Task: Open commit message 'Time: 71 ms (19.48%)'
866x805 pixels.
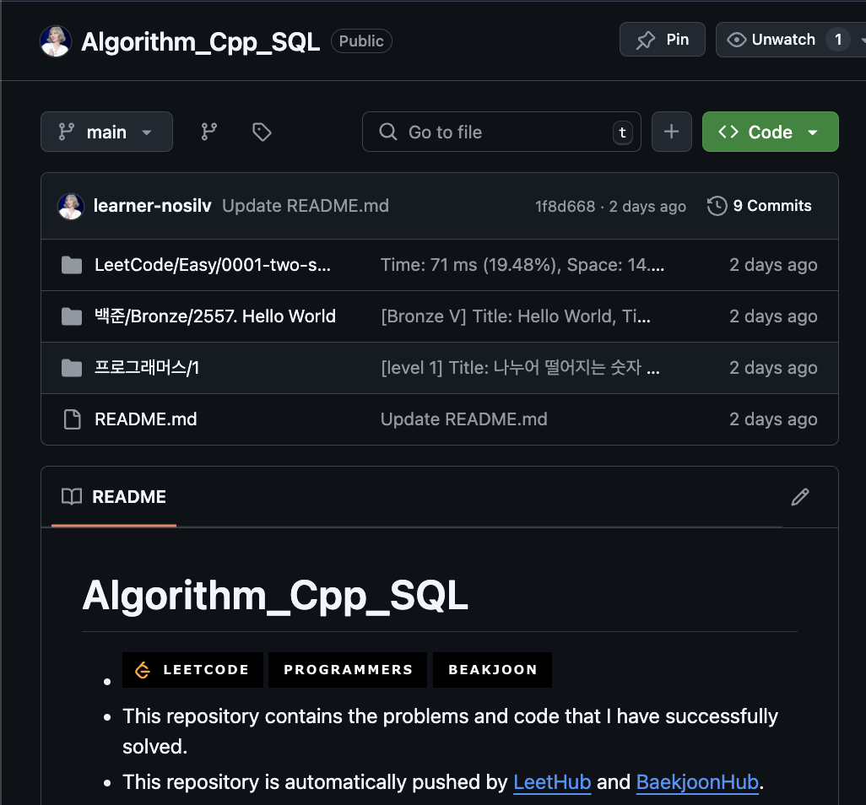Action: [522, 265]
